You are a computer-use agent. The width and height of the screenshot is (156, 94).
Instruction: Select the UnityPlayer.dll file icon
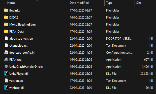[x=6, y=73]
